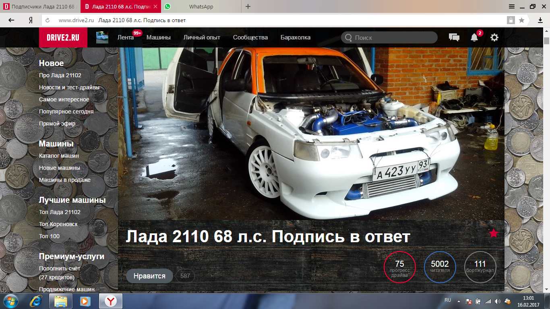Viewport: 550px width, 309px height.
Task: Open the volume speaker tray icon
Action: coord(497,301)
